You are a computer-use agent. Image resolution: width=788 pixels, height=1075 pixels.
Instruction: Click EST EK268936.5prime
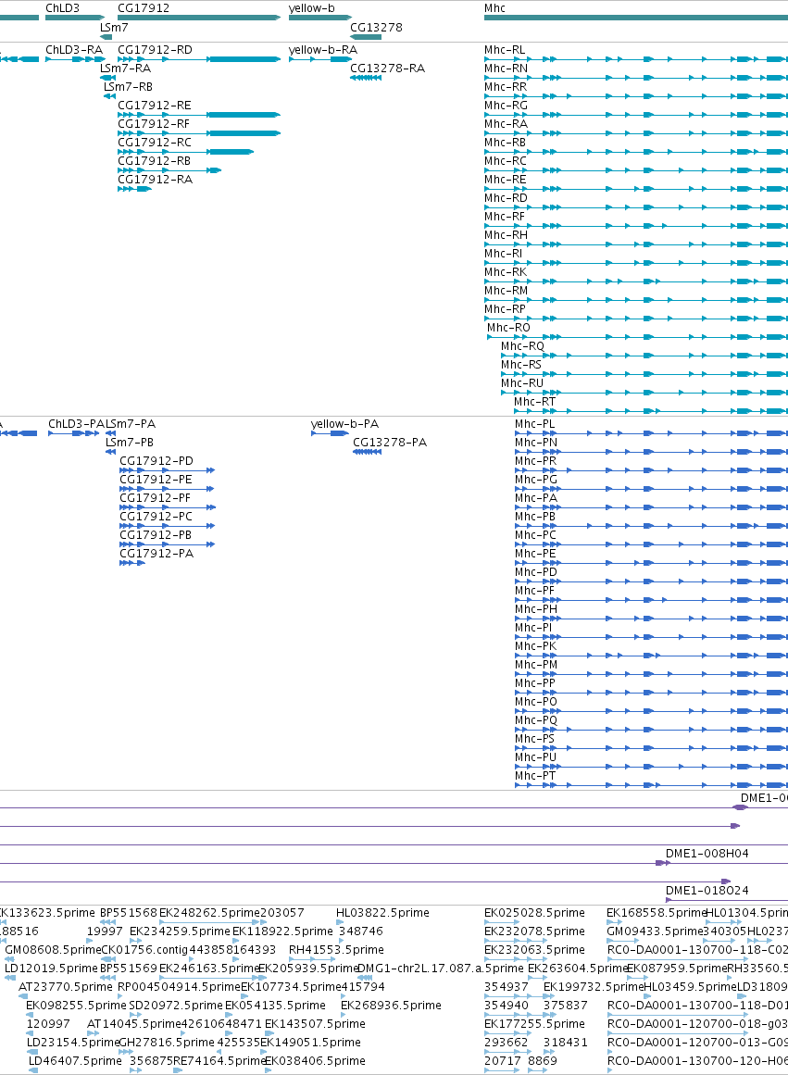[x=391, y=1006]
